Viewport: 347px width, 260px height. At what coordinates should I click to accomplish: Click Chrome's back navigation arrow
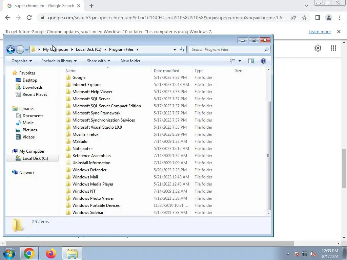(7, 18)
